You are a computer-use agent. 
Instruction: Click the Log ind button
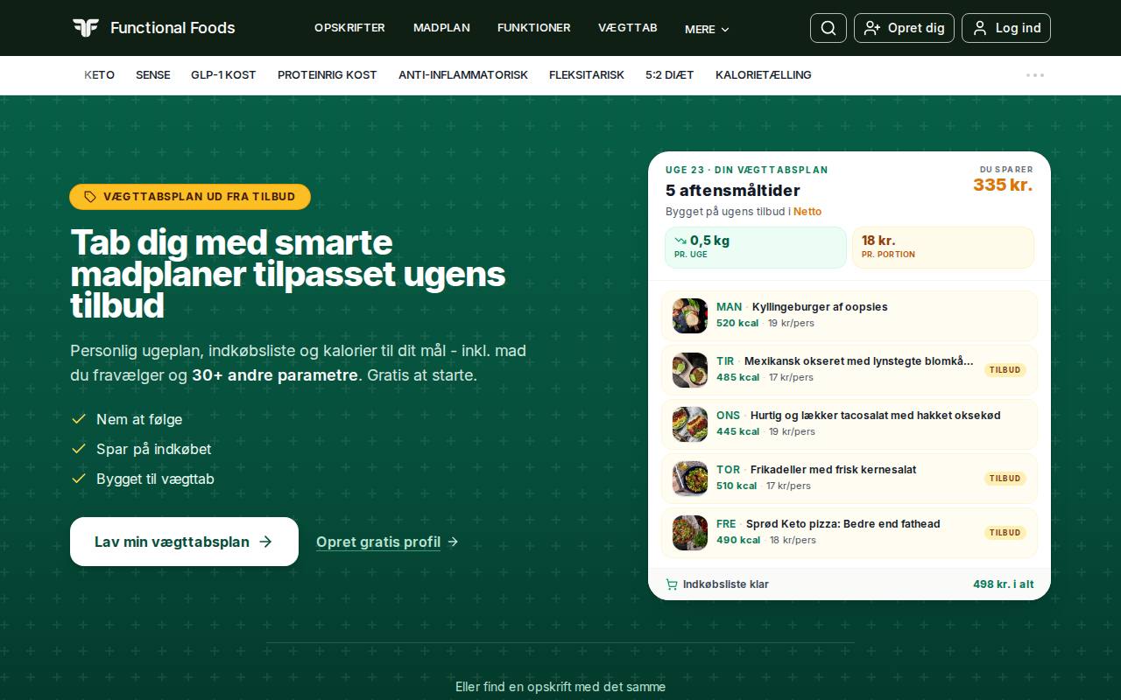point(1006,28)
